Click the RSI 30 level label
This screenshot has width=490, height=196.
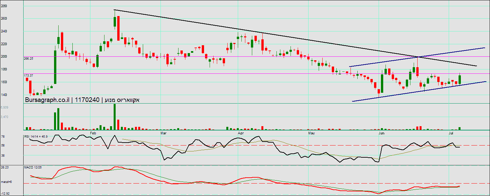[3, 155]
